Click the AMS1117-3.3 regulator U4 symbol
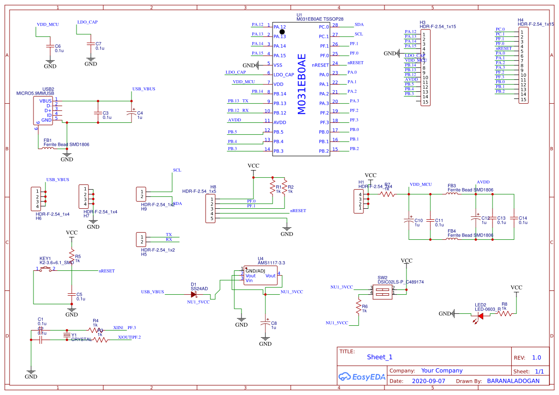The image size is (559, 395). click(x=260, y=275)
